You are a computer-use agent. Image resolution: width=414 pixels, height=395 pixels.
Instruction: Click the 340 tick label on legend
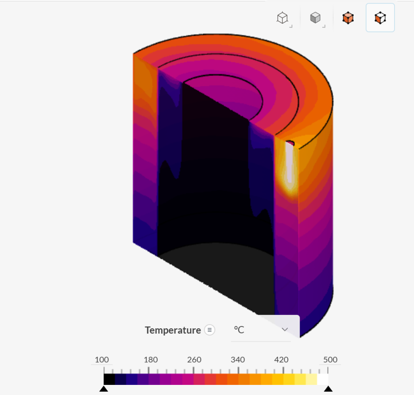click(238, 360)
